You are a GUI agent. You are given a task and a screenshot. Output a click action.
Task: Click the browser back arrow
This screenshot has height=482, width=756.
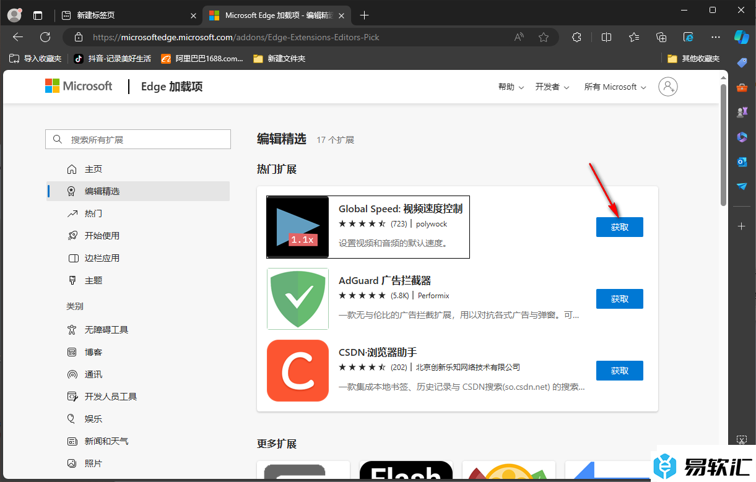pyautogui.click(x=18, y=37)
